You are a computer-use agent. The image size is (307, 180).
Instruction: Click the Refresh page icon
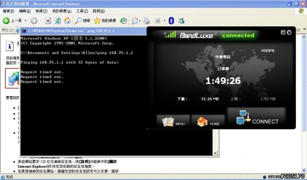point(58,21)
